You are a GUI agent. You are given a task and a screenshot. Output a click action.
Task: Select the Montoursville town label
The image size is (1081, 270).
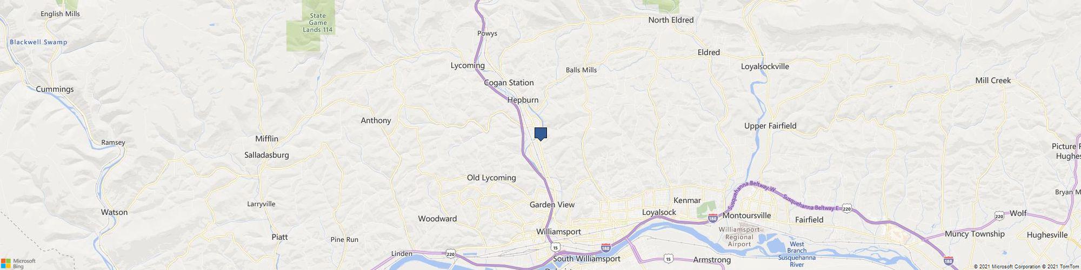[x=746, y=215]
